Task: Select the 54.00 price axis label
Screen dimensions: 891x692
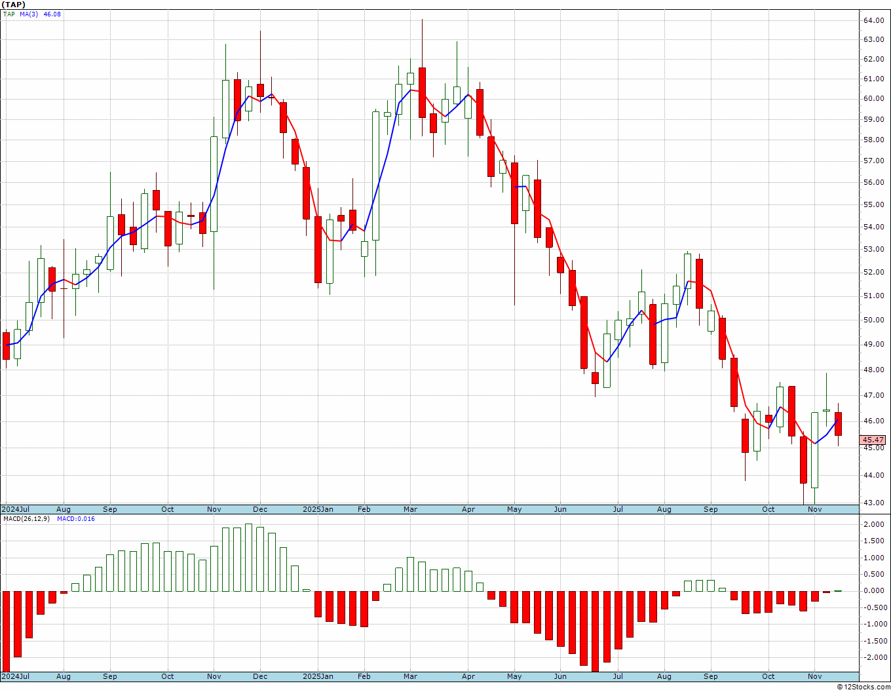Action: coord(873,227)
